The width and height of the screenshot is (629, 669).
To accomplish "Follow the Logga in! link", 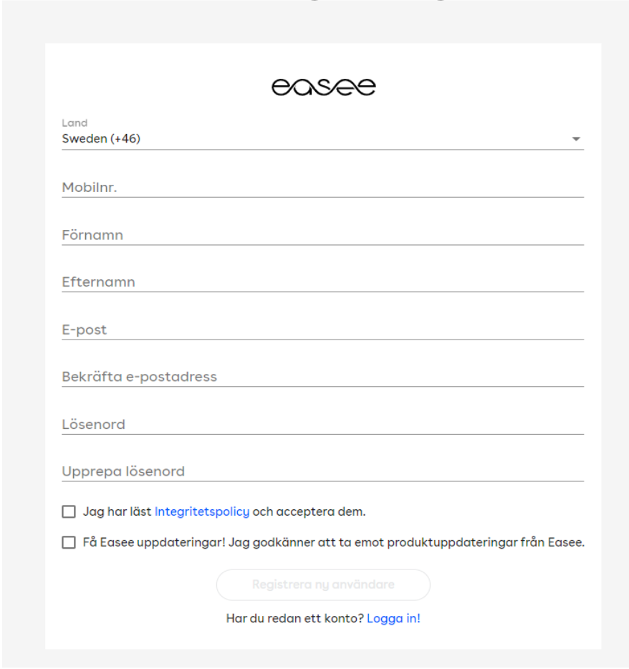I will (393, 618).
